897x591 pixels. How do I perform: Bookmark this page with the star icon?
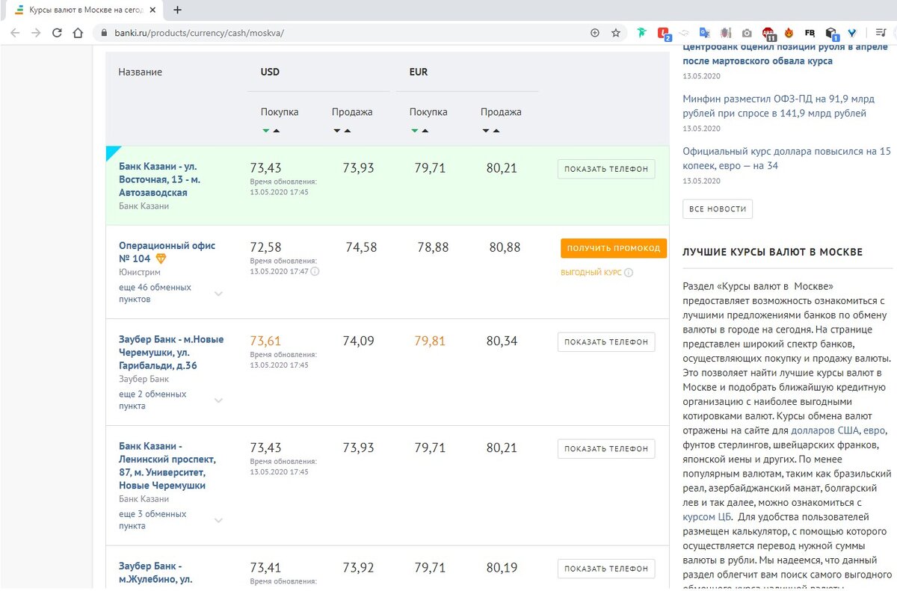[x=616, y=33]
